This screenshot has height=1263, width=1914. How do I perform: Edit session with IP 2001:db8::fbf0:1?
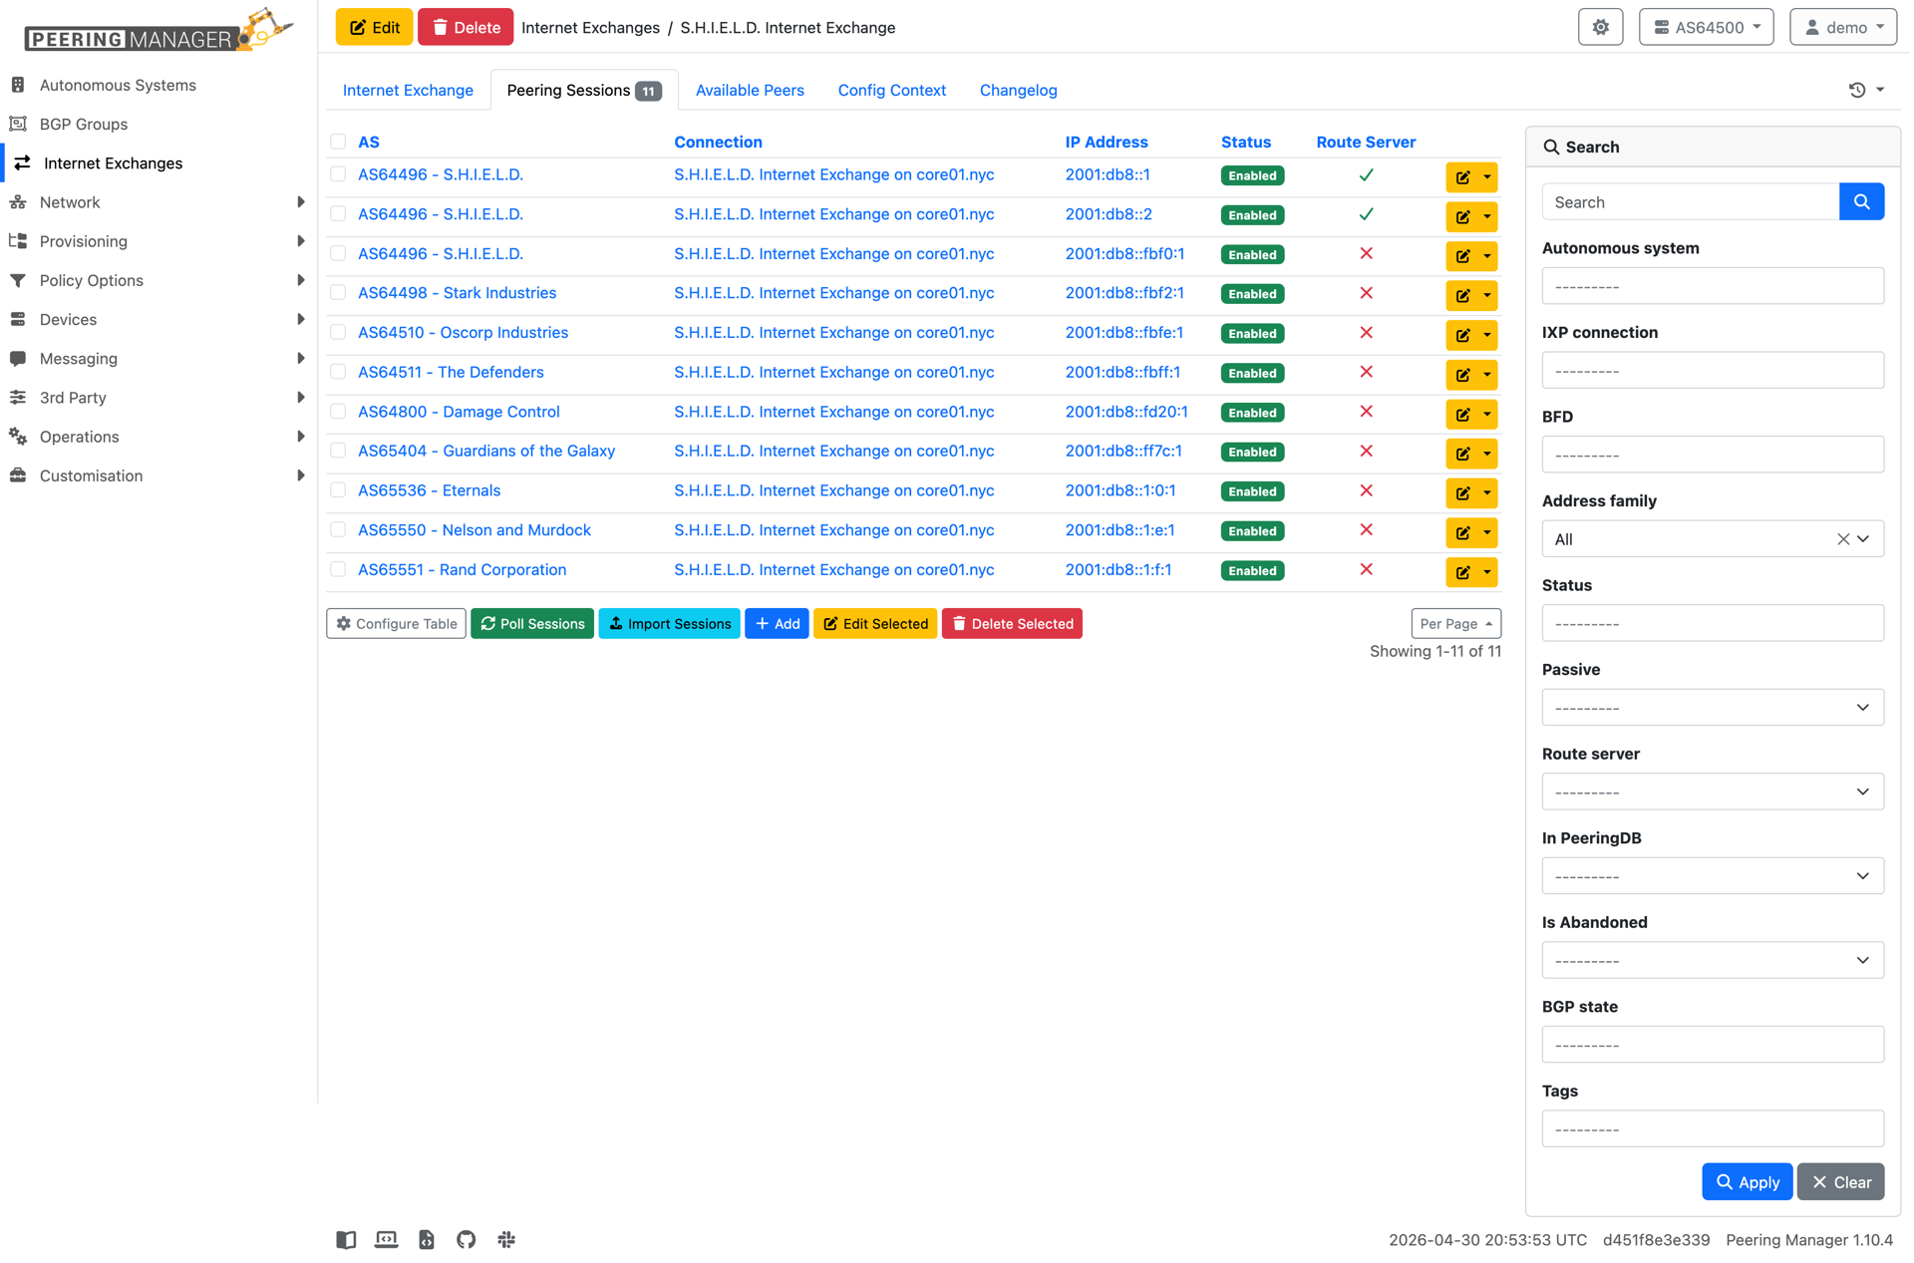click(1461, 256)
